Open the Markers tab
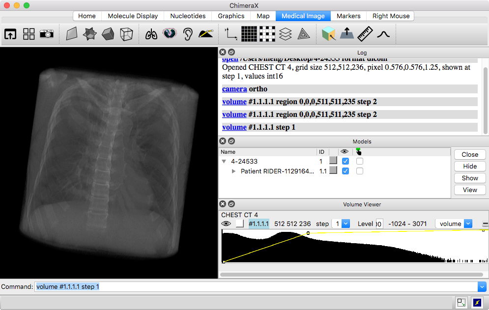 pos(348,16)
